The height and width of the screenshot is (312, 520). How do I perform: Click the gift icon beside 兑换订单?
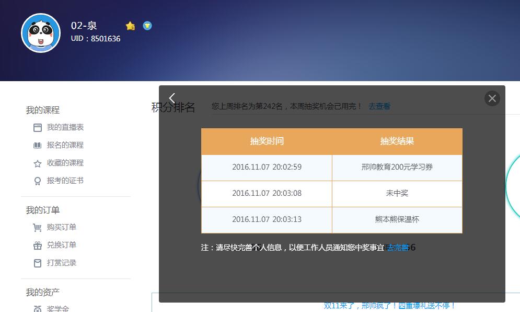(38, 246)
